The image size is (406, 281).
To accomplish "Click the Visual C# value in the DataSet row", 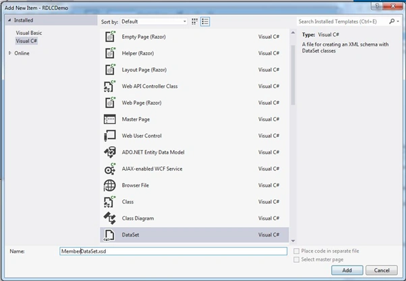I will (x=268, y=235).
